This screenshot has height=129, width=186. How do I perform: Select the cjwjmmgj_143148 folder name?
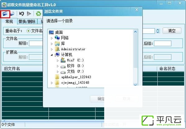click(x=75, y=83)
